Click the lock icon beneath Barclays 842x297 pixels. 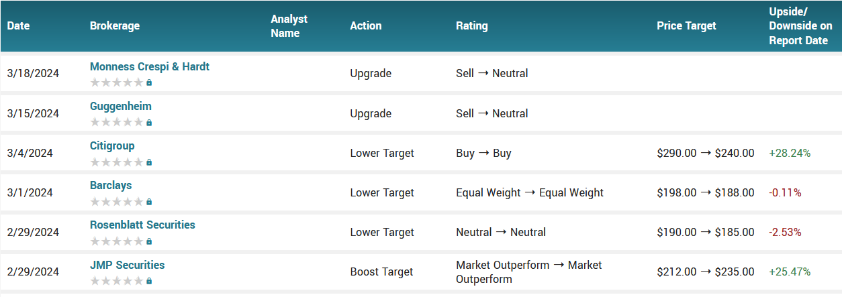tap(149, 202)
